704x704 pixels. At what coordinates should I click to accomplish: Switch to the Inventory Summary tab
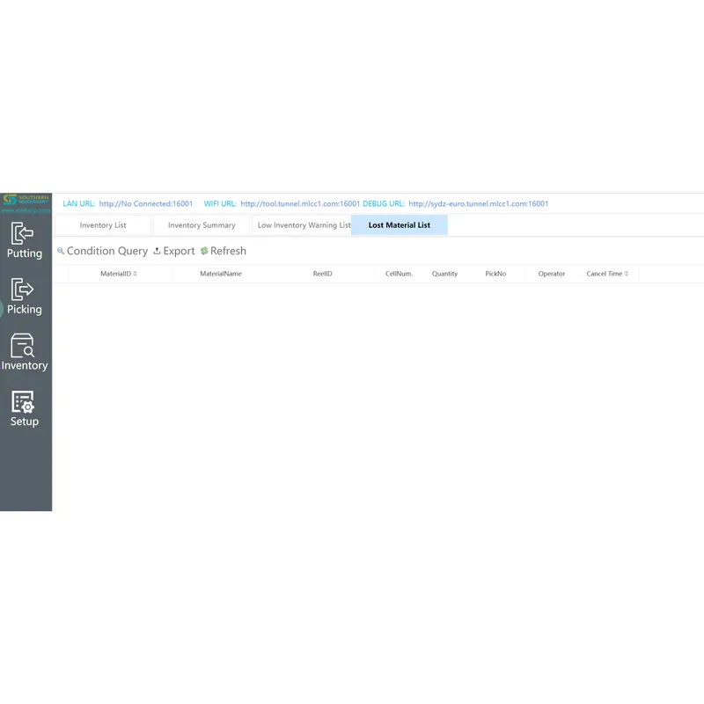[x=201, y=225]
